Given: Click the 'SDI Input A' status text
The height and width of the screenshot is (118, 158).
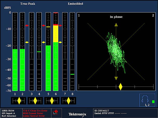Looking at the screenshot, I should tap(8, 113).
